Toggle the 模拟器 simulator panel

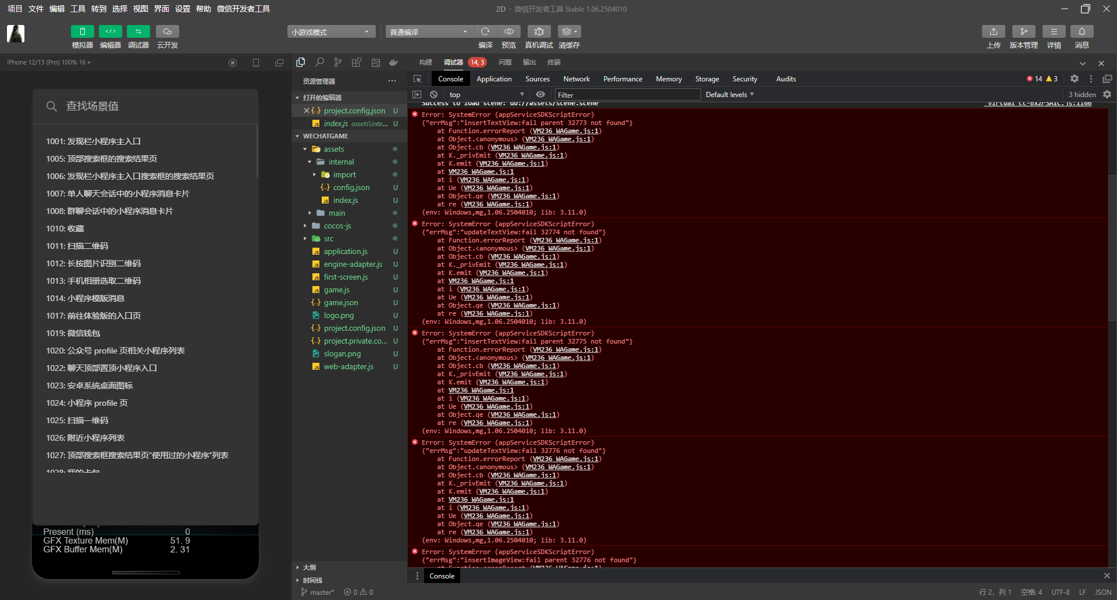pyautogui.click(x=83, y=31)
